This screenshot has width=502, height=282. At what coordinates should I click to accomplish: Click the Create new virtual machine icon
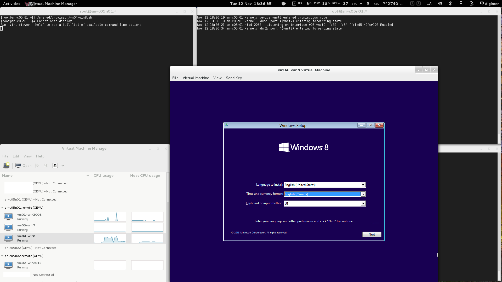6,166
